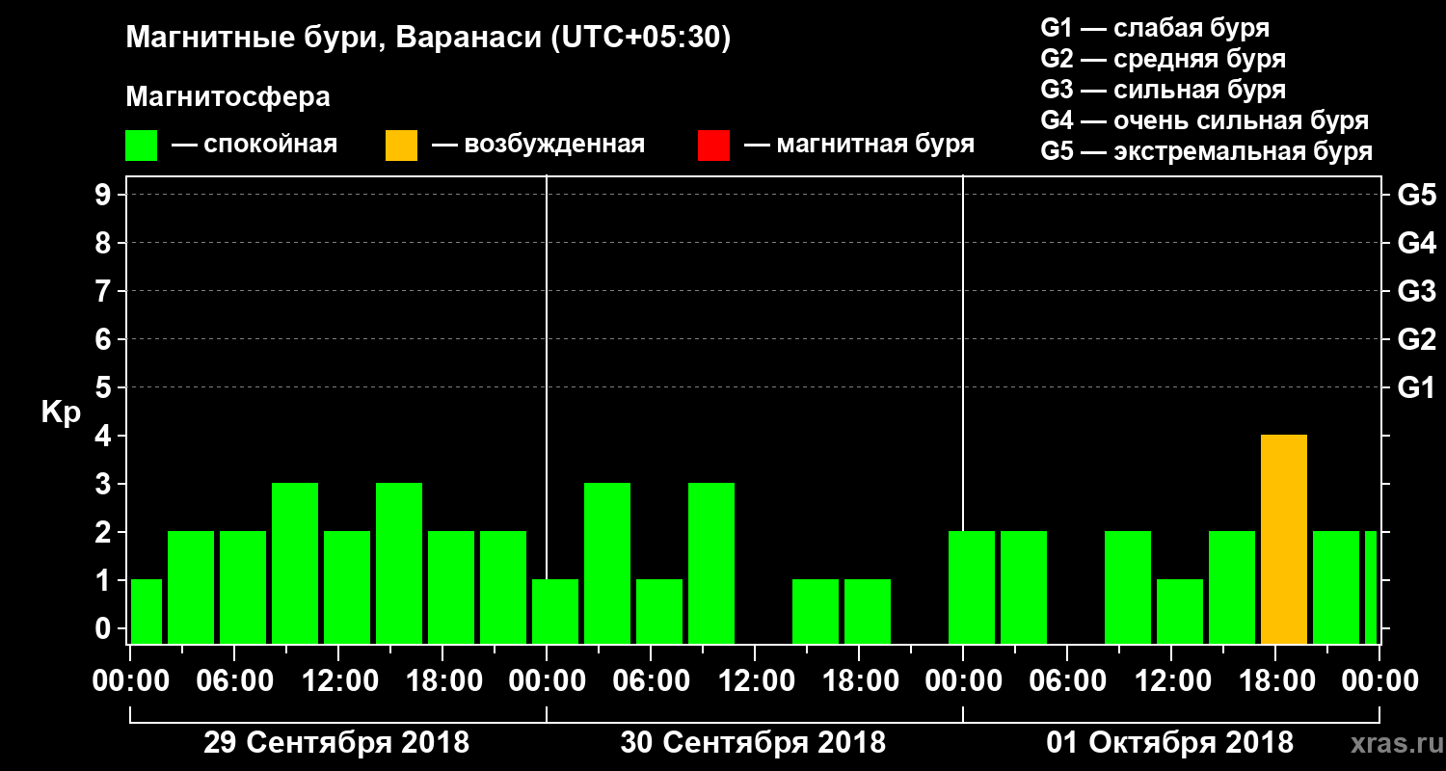Click the 18:00 time label for 01 Октября
The image size is (1446, 771).
[x=1276, y=680]
